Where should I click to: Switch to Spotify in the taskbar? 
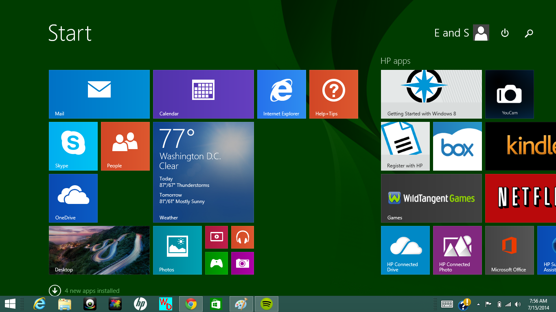pyautogui.click(x=267, y=304)
